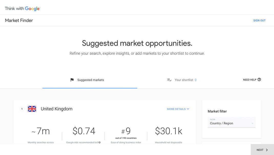
Task: Open the Your shortlist tab
Action: [x=184, y=80]
